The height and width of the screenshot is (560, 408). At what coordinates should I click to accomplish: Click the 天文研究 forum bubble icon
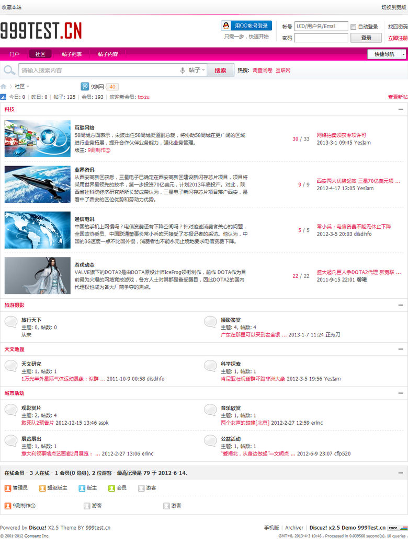(x=11, y=366)
